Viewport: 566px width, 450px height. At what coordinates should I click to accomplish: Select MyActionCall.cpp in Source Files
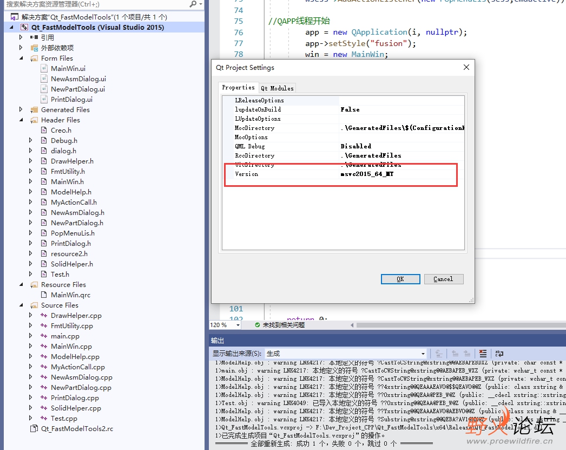(x=77, y=367)
